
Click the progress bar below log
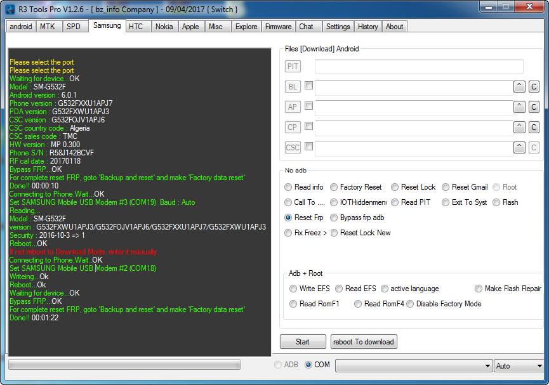pos(124,364)
